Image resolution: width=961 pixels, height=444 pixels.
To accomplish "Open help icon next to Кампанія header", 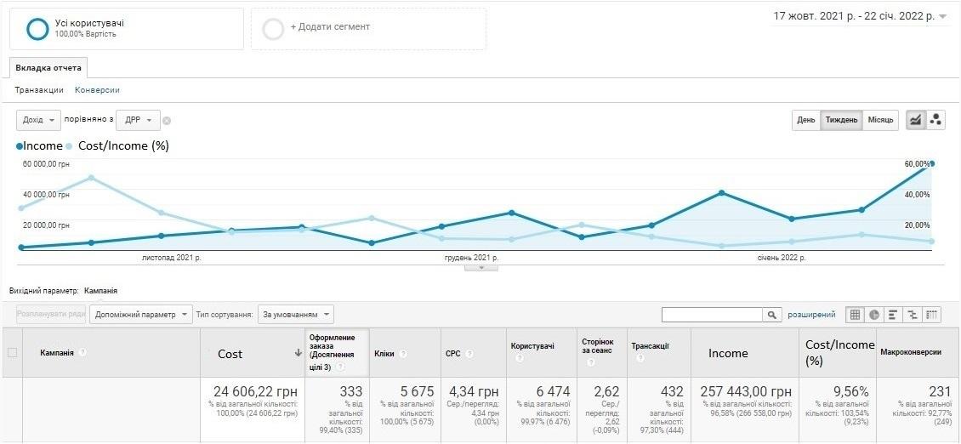I will pyautogui.click(x=82, y=353).
